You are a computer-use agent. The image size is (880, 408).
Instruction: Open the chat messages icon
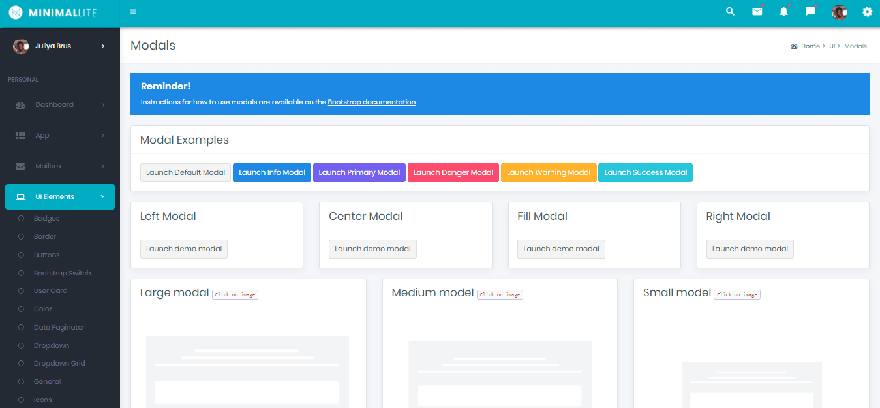811,12
